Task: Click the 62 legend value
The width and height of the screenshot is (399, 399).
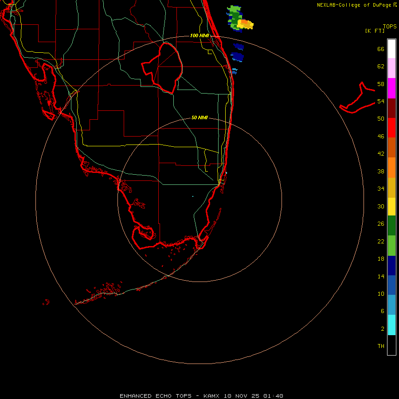Action: point(381,66)
